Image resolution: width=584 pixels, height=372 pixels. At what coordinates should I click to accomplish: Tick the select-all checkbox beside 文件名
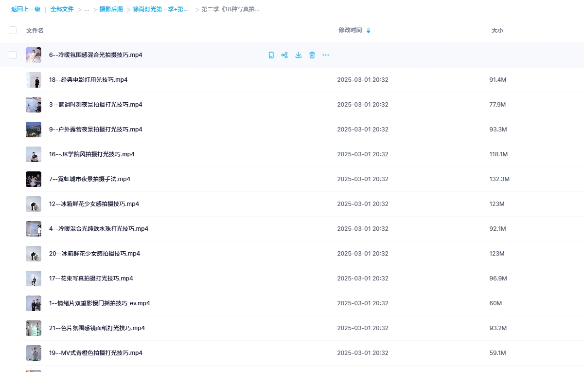coord(13,30)
